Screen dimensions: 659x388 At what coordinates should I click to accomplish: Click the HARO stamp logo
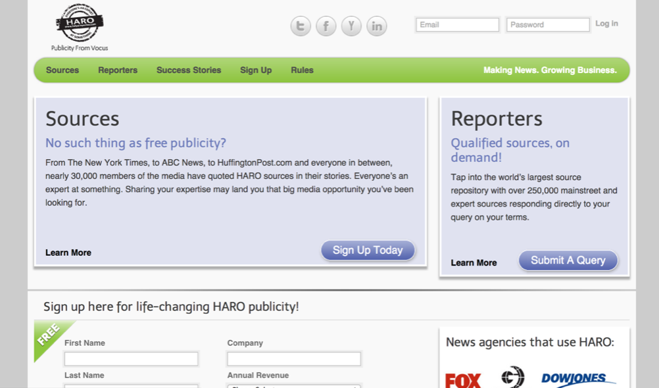click(80, 23)
